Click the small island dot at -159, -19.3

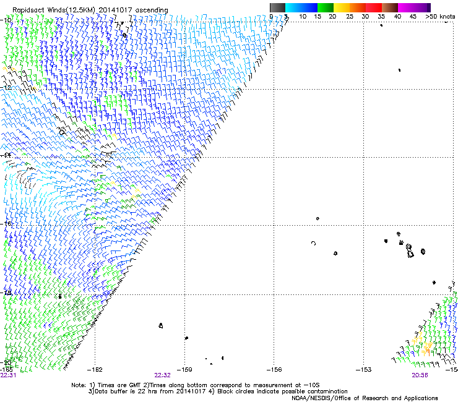pyautogui.click(x=187, y=338)
